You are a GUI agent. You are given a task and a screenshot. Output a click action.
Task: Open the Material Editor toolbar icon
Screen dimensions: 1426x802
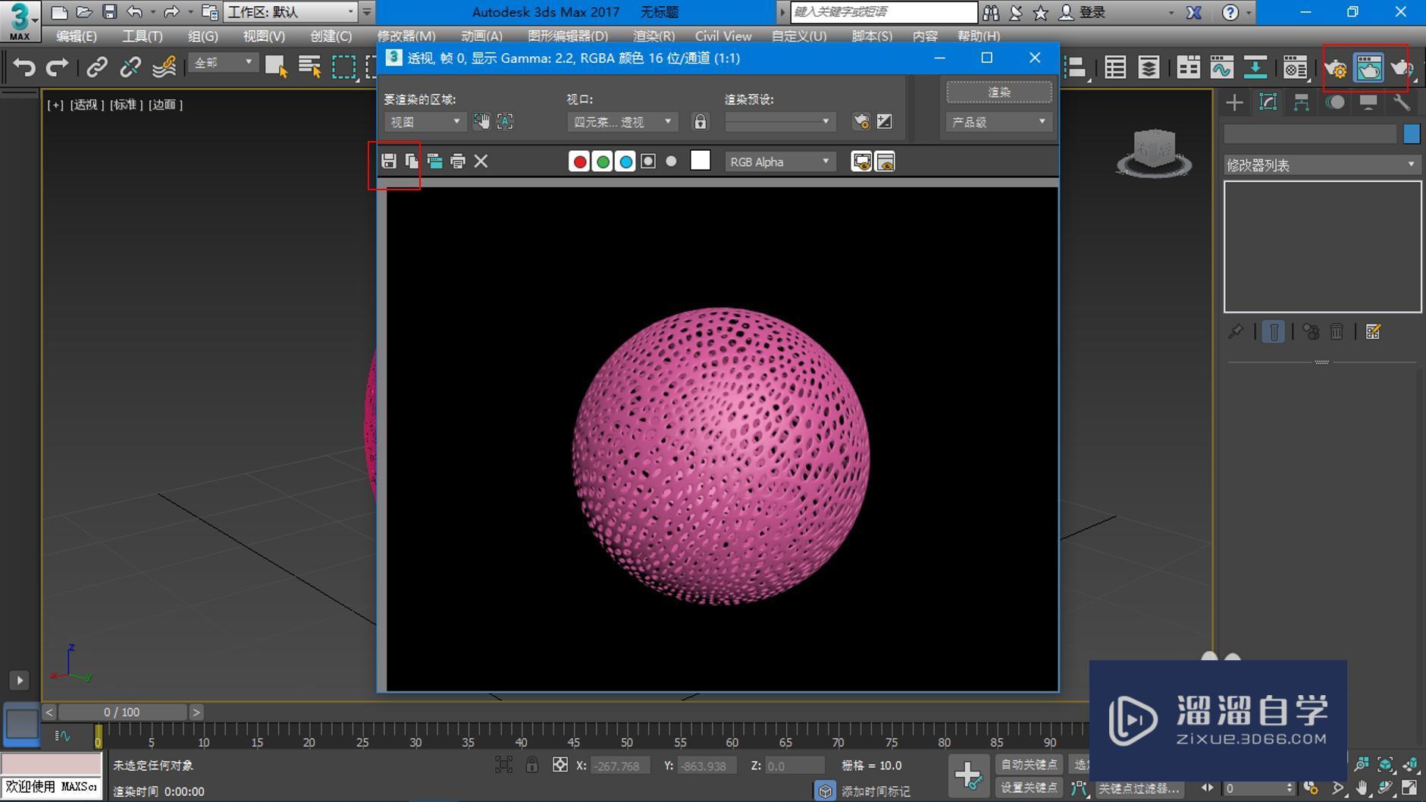(x=1295, y=68)
